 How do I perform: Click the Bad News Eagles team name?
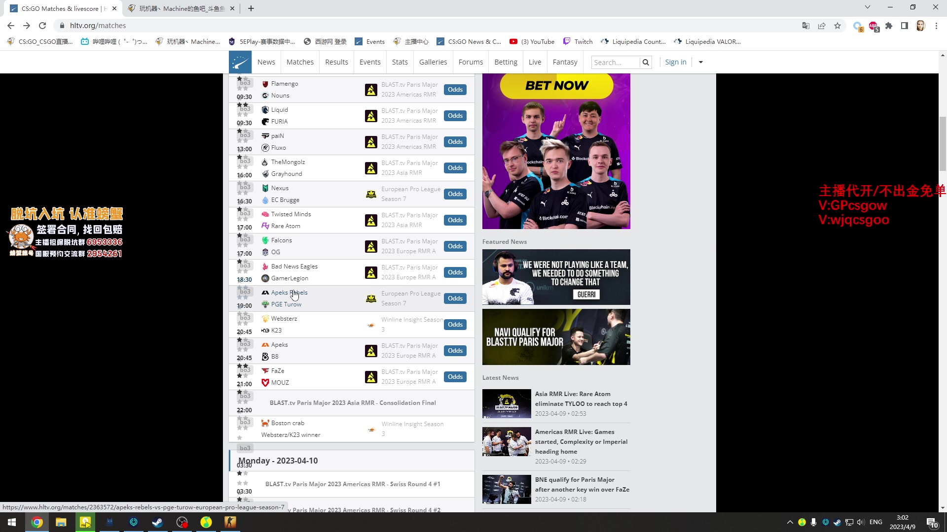click(294, 266)
